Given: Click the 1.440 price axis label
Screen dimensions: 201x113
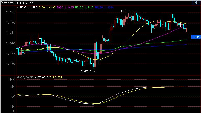Looking at the screenshot, I should 10,43.
